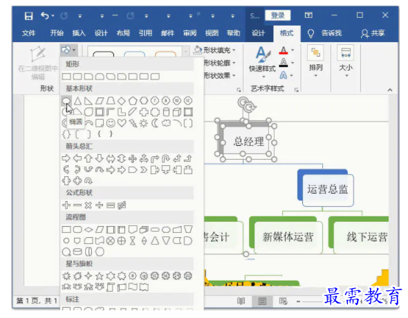
Task: Select the 运营总监 SmartArt box
Action: coord(328,189)
